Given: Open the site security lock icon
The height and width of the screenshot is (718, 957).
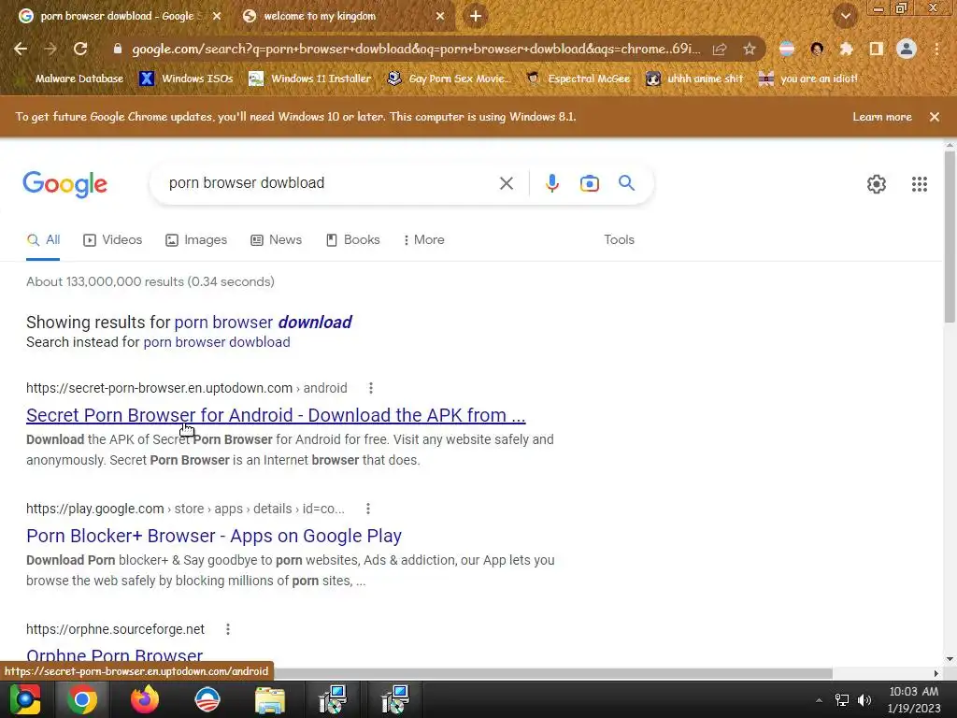Looking at the screenshot, I should (118, 49).
